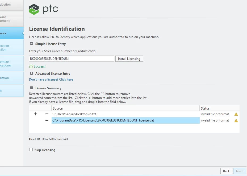
Task: Remove the ip.txt license source with minus icon
Action: click(47, 114)
